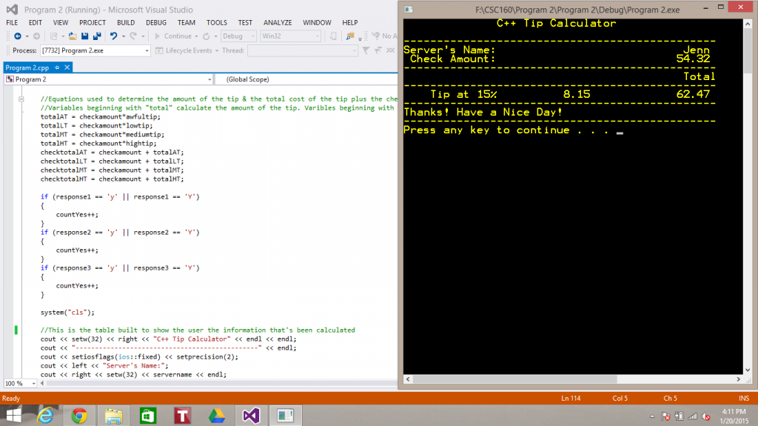Click the Undo arrow icon
This screenshot has height=426, width=758.
tap(113, 36)
